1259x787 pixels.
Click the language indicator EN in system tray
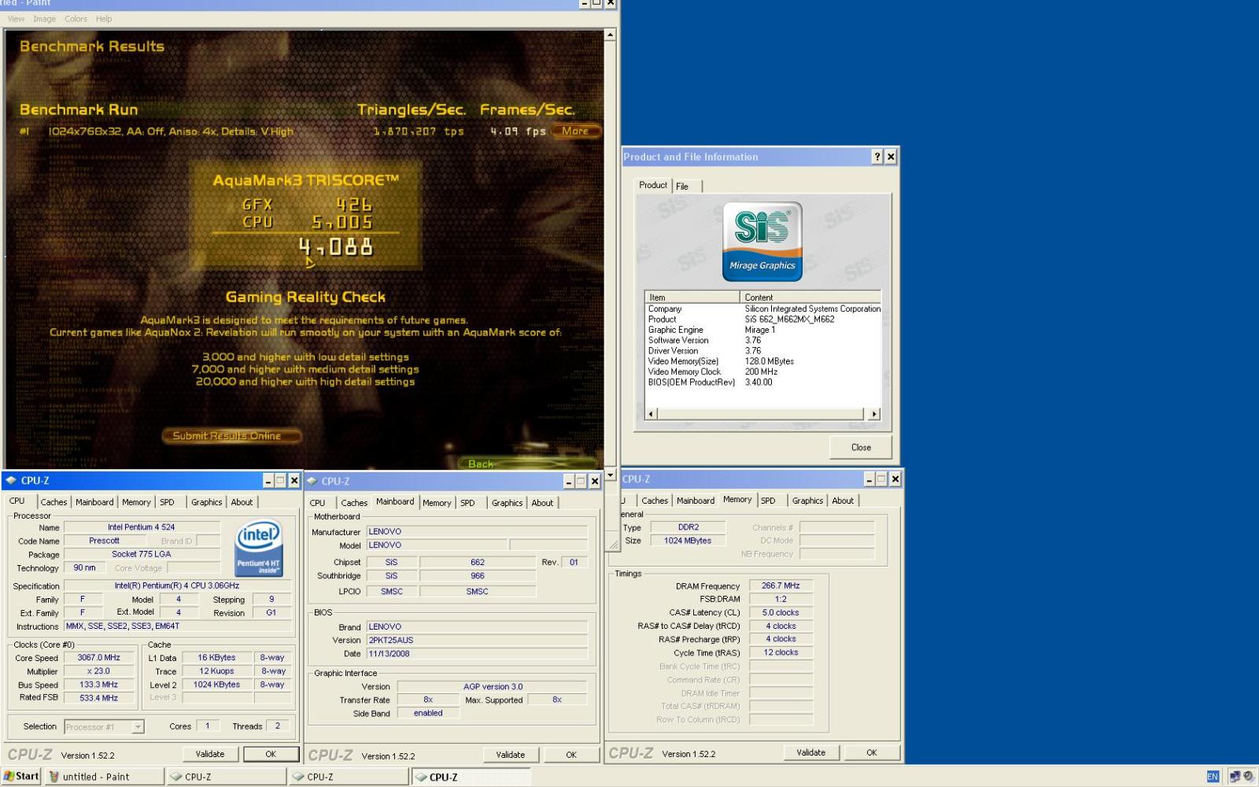tap(1213, 777)
